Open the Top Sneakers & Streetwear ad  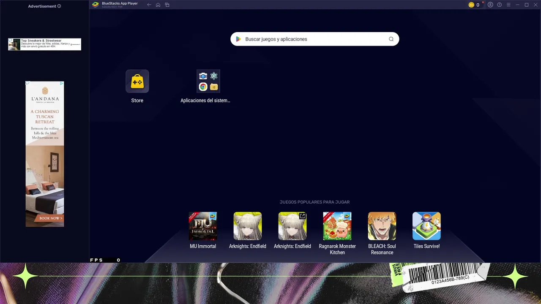click(44, 44)
